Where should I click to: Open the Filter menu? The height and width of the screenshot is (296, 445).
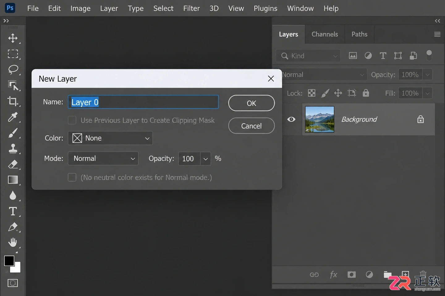pos(192,8)
